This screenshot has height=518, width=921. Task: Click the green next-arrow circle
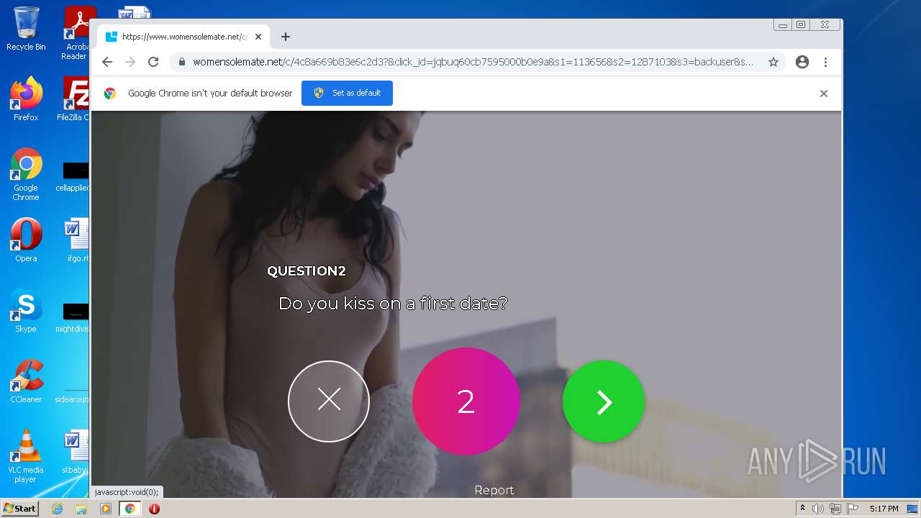604,401
